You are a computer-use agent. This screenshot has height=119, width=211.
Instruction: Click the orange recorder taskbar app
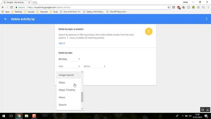(34, 116)
